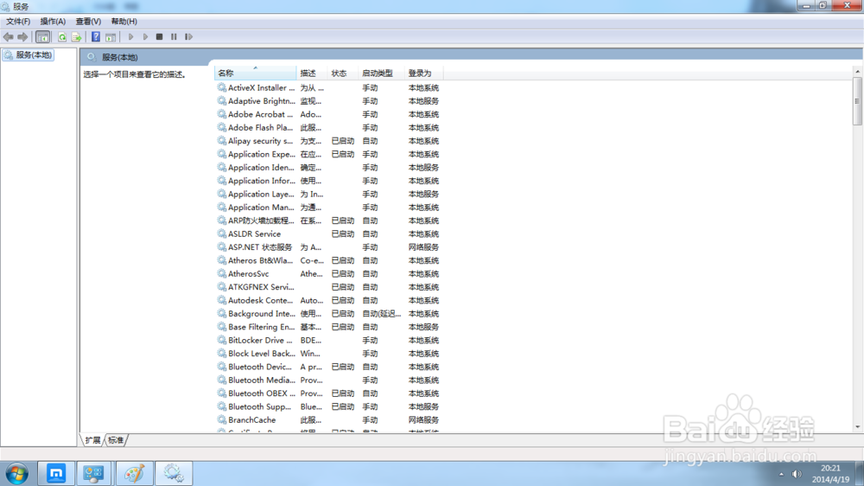Sort by the 启动类型 column header

click(381, 74)
